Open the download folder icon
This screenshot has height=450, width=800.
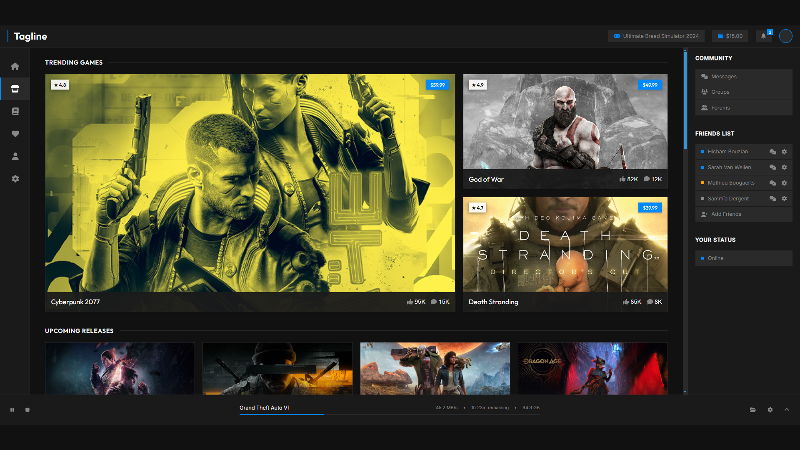[753, 410]
